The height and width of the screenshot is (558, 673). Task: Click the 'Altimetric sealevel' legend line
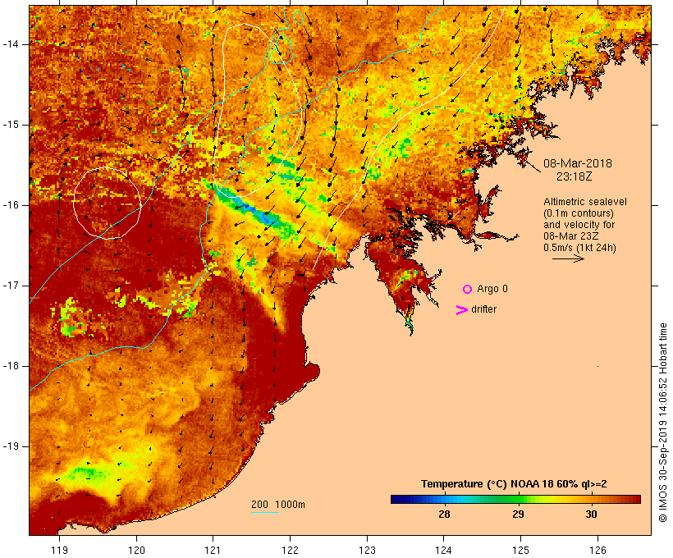585,202
